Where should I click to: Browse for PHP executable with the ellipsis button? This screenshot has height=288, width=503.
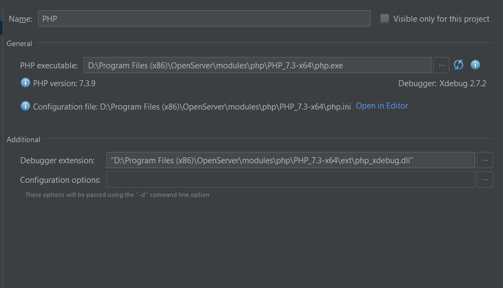pos(441,65)
